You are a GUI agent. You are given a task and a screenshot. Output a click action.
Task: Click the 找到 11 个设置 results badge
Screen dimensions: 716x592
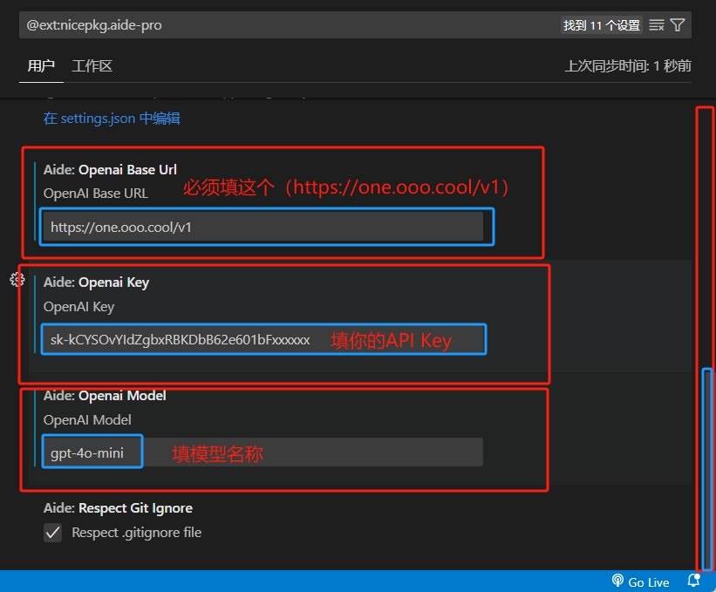[601, 25]
